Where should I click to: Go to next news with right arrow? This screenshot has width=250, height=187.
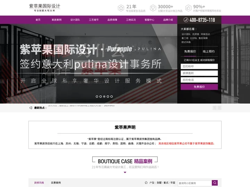point(219,108)
